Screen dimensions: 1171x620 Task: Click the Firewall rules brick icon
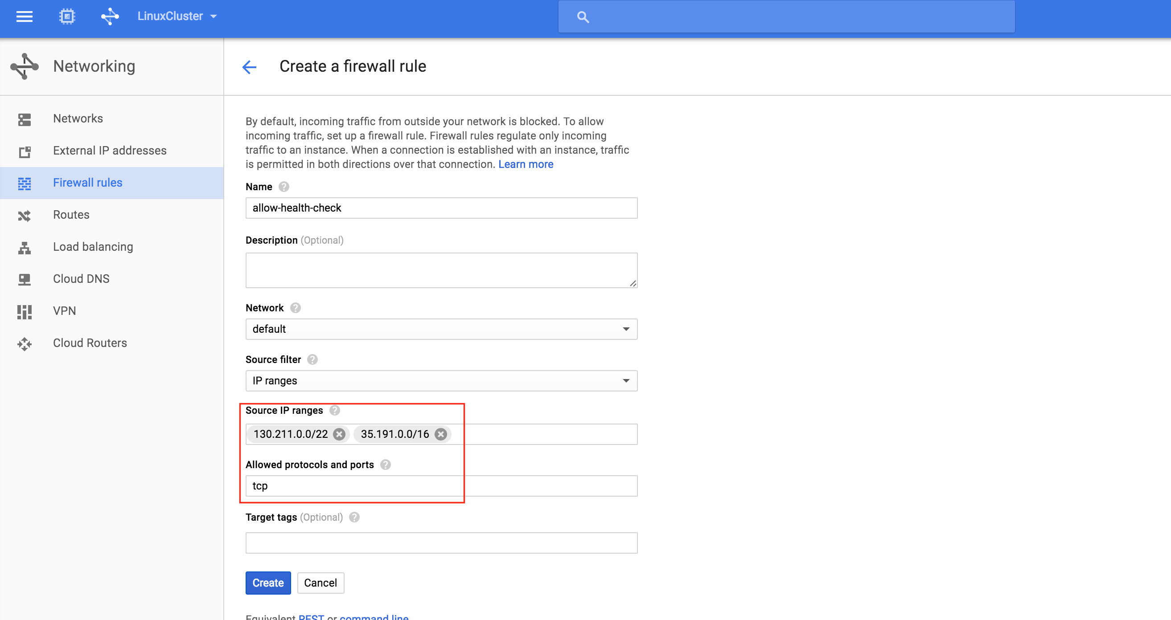[x=25, y=184]
